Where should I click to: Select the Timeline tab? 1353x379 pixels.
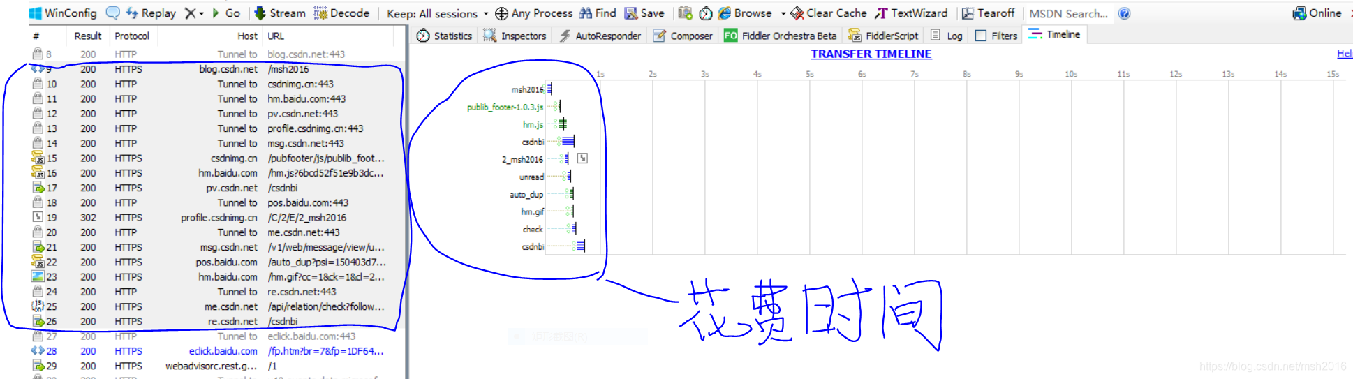(1054, 34)
